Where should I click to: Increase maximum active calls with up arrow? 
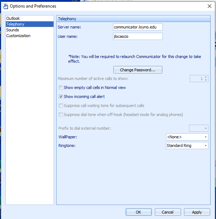[206, 77]
